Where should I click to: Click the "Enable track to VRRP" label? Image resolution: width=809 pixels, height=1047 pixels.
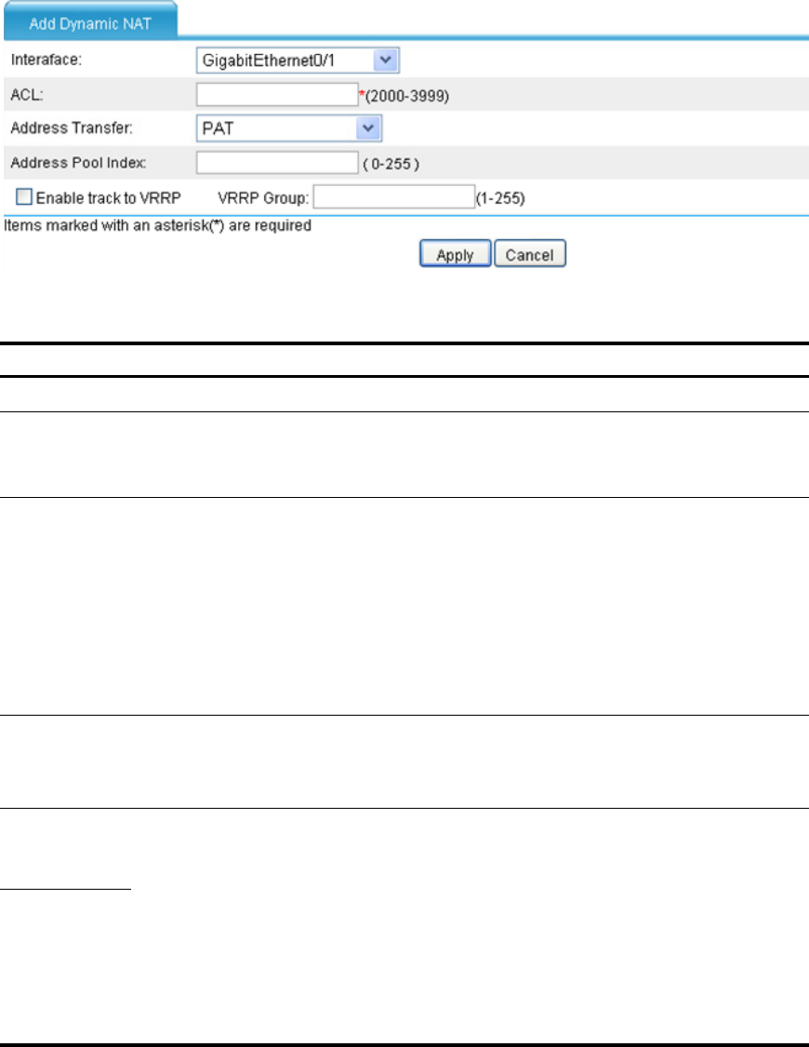(x=109, y=198)
